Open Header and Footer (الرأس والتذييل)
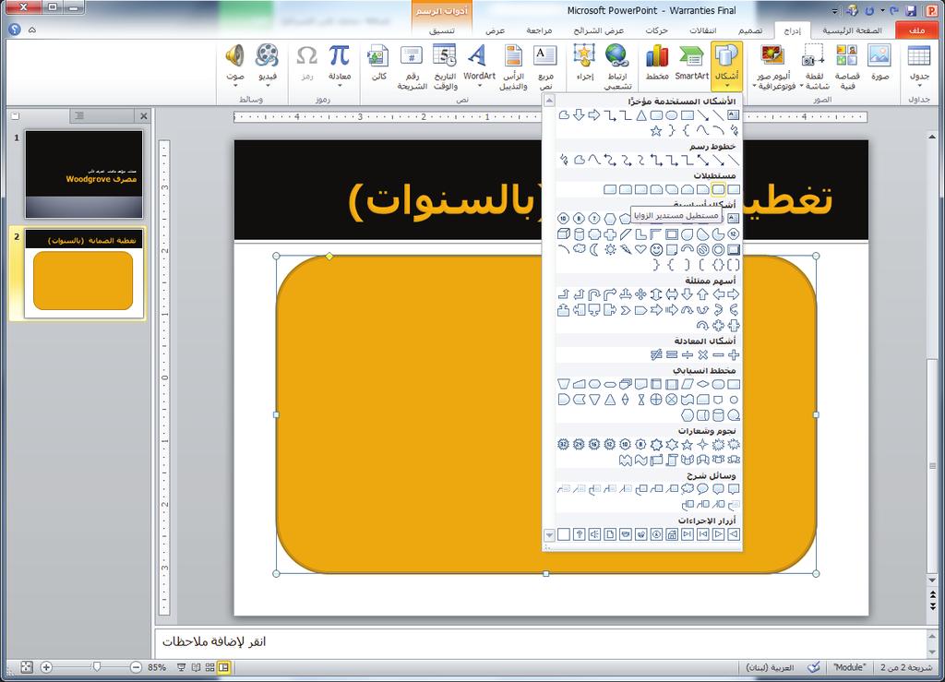Image resolution: width=945 pixels, height=682 pixels. [513, 66]
